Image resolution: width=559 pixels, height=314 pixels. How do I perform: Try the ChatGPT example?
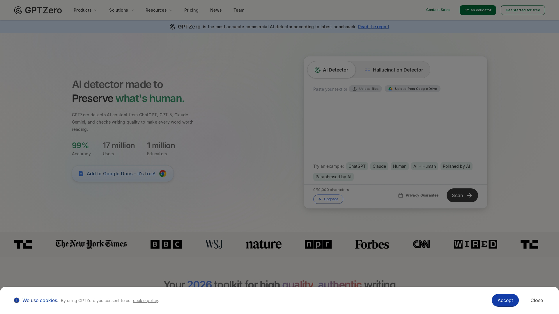[x=357, y=166]
